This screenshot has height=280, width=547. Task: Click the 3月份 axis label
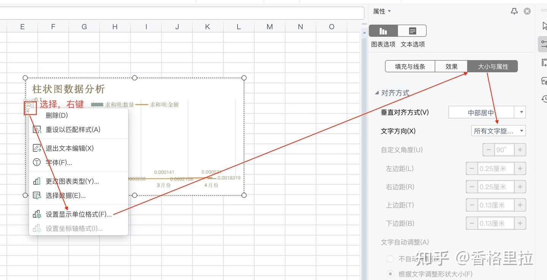(164, 185)
